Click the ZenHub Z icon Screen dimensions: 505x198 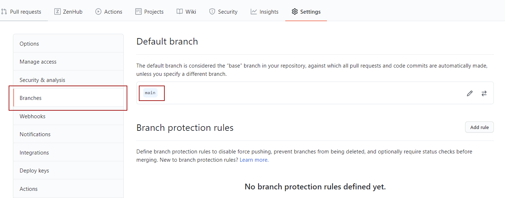pyautogui.click(x=57, y=11)
